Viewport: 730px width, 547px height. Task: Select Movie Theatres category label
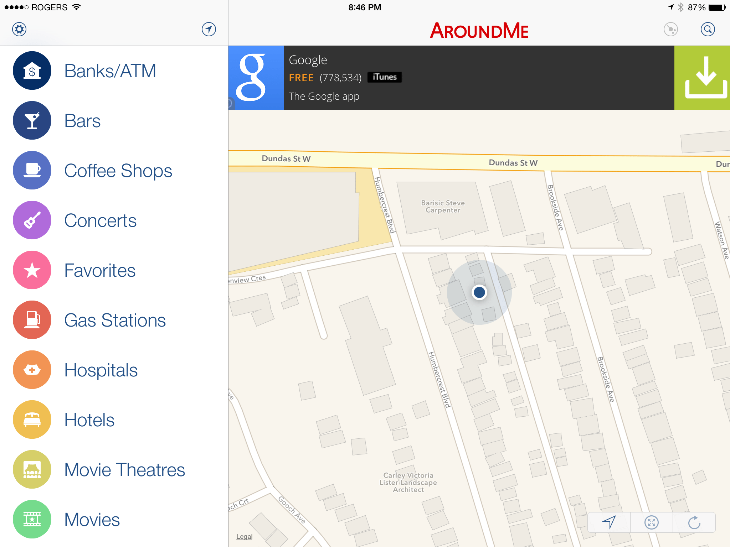pos(125,470)
